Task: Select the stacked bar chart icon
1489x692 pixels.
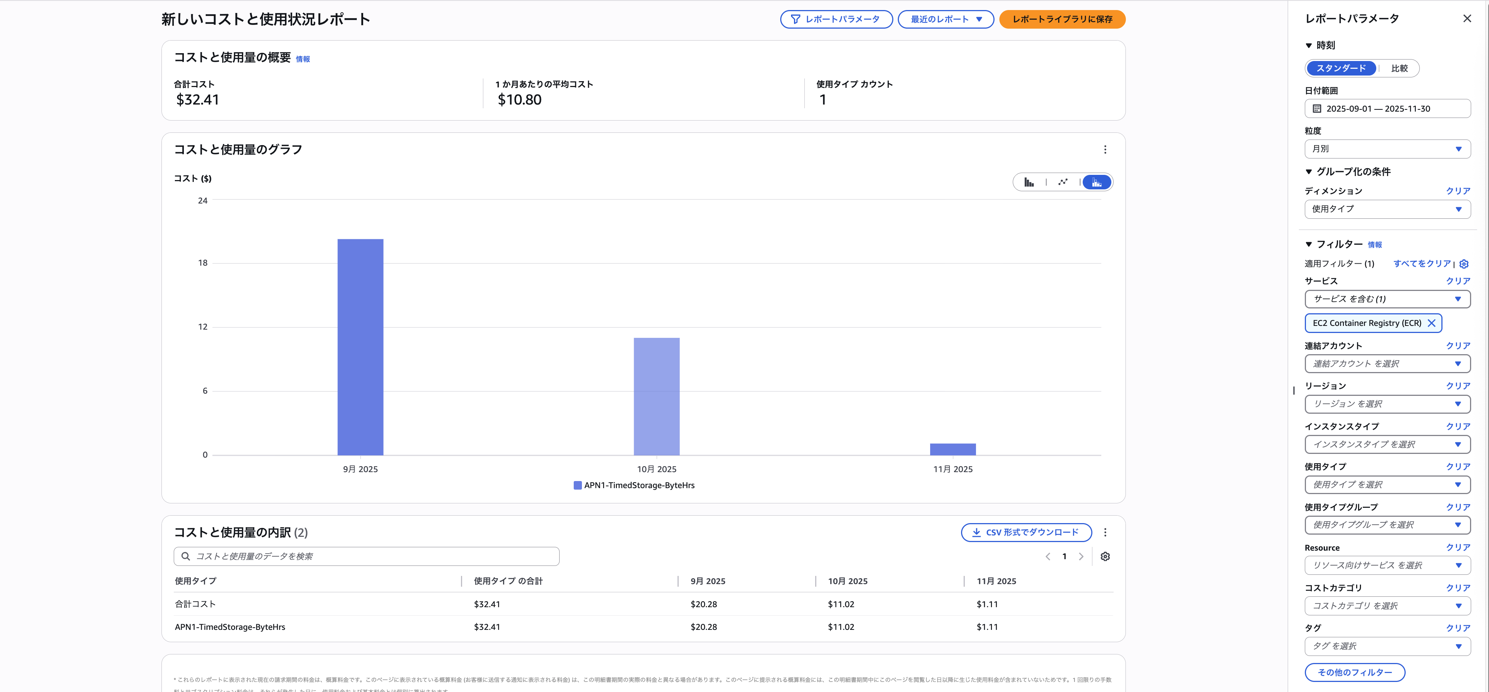Action: pyautogui.click(x=1096, y=183)
